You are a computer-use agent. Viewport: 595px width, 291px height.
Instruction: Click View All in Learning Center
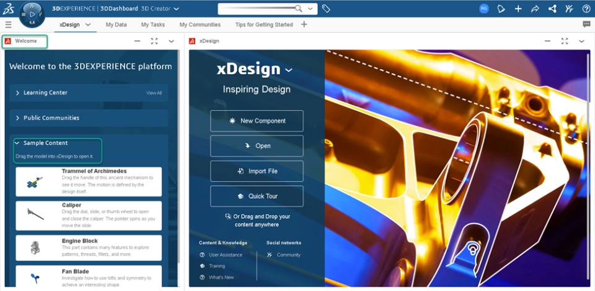pos(154,93)
